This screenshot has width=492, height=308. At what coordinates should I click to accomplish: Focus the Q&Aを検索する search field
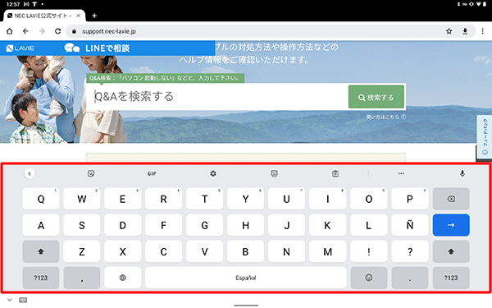click(x=217, y=97)
